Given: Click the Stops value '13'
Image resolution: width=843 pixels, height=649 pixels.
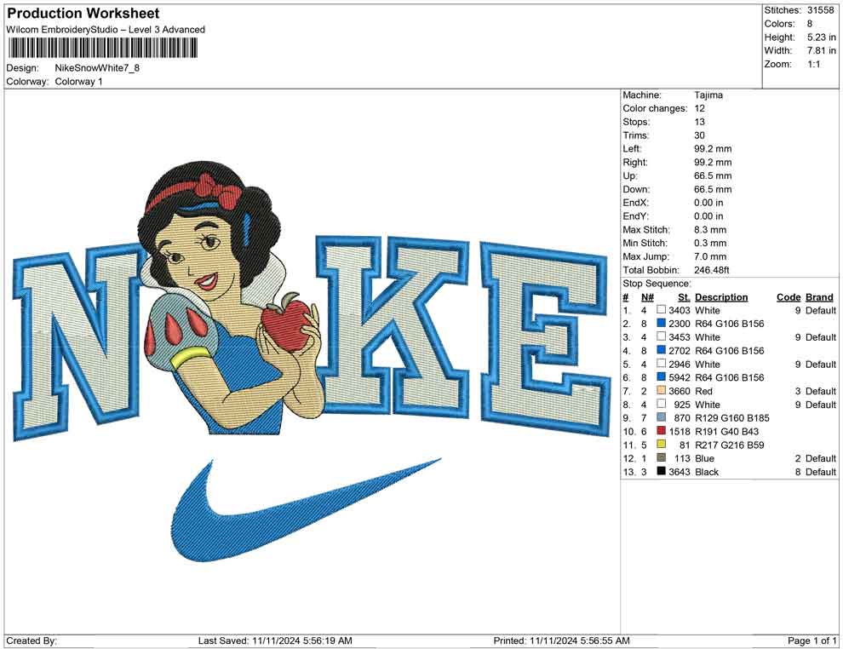Looking at the screenshot, I should [699, 122].
